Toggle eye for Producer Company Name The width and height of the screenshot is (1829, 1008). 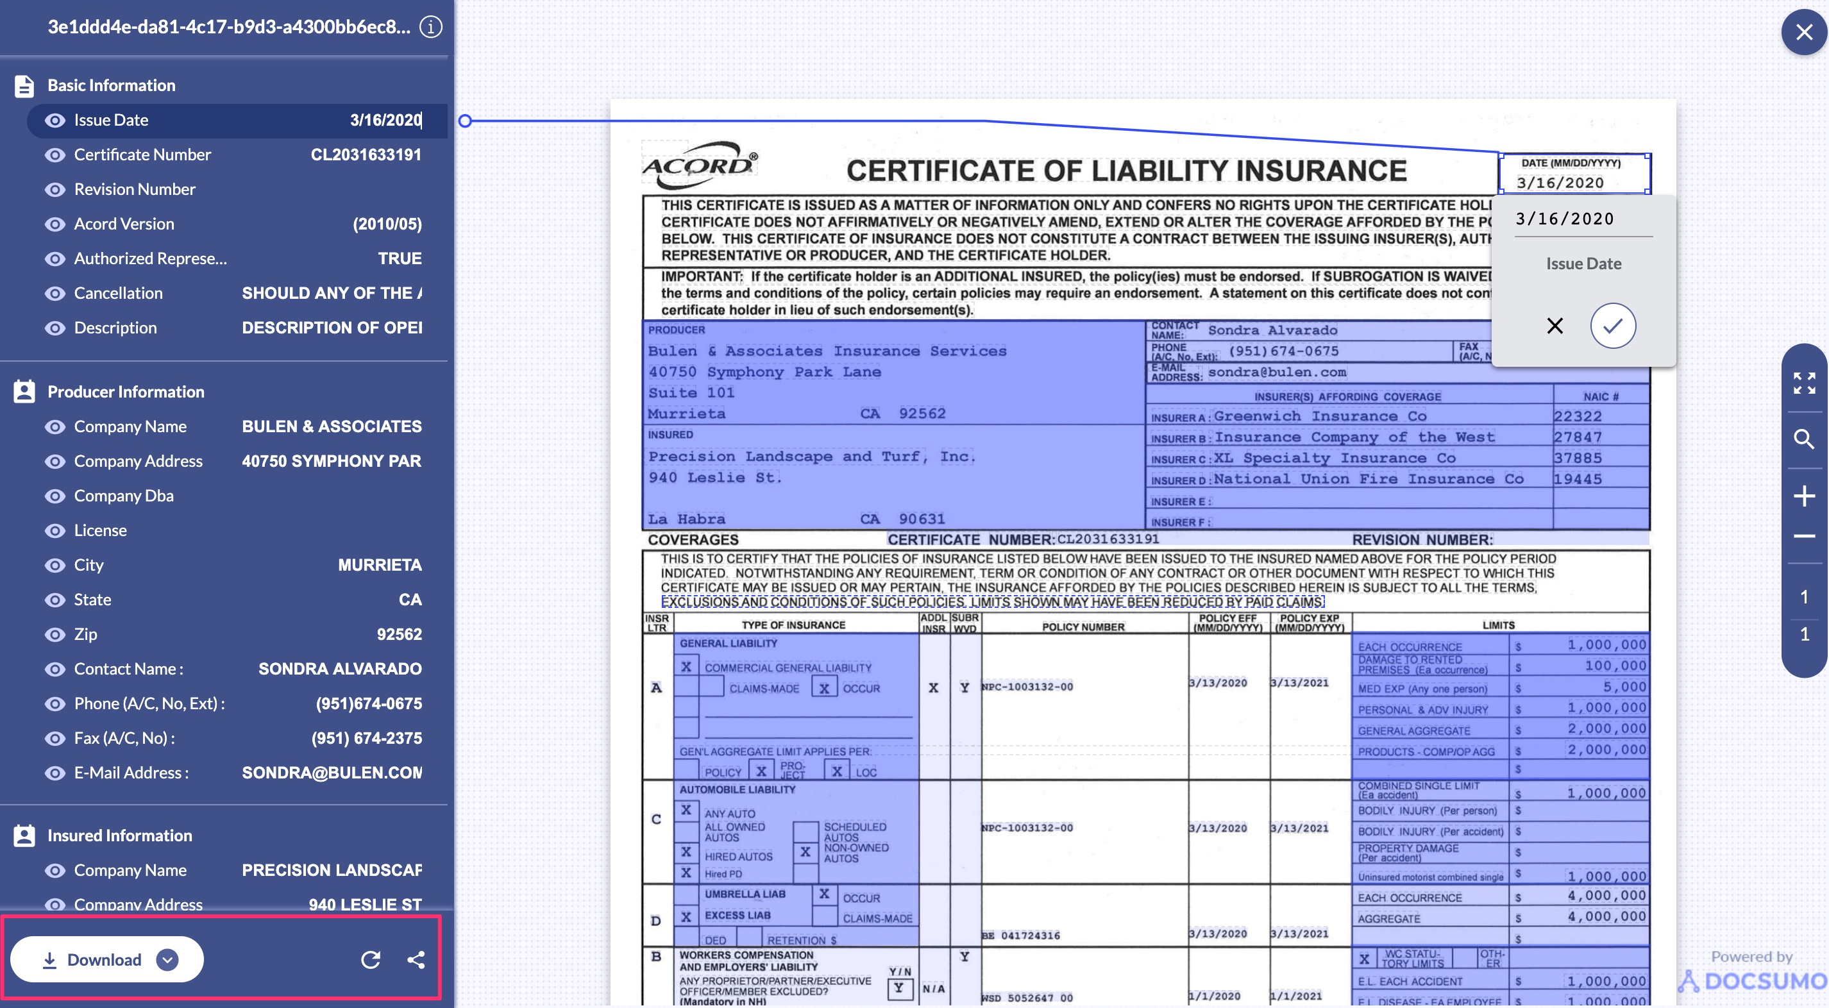point(55,426)
